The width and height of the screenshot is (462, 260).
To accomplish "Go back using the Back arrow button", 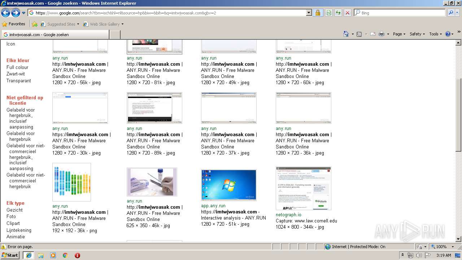I will click(6, 13).
